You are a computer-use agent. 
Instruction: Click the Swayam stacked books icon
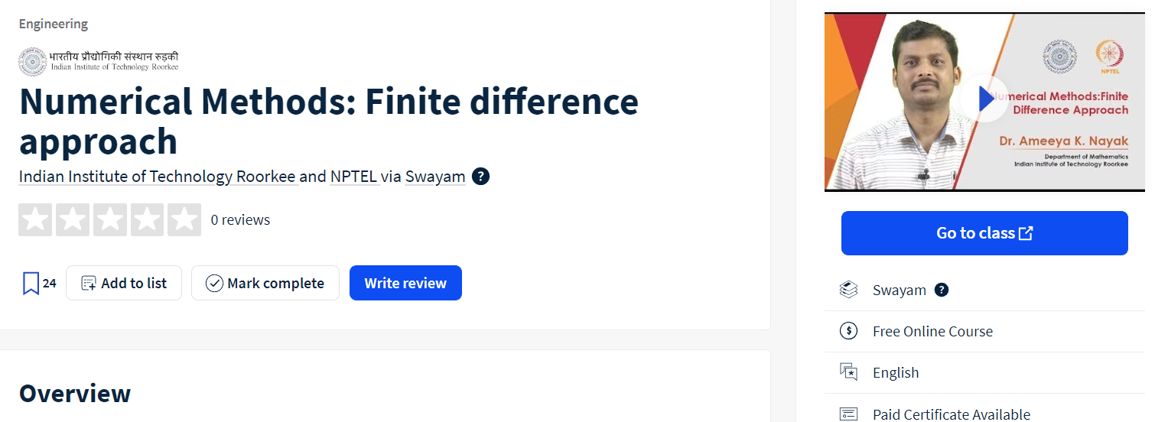[848, 290]
